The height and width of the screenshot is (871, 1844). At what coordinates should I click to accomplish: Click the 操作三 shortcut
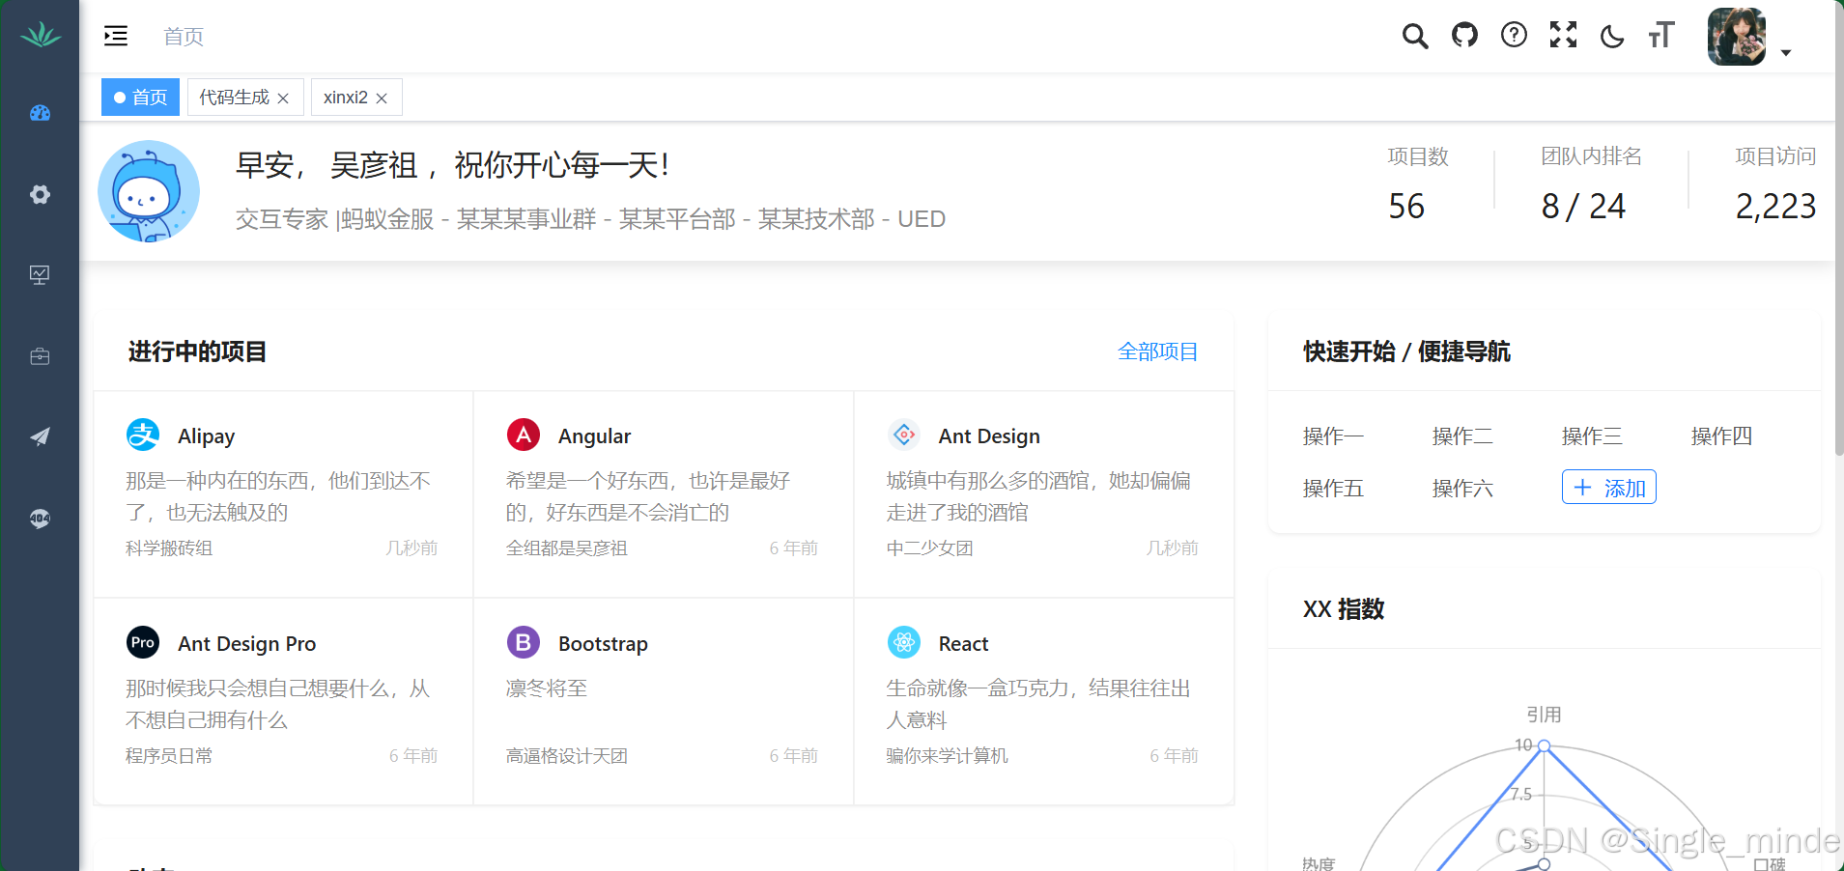[x=1592, y=436]
